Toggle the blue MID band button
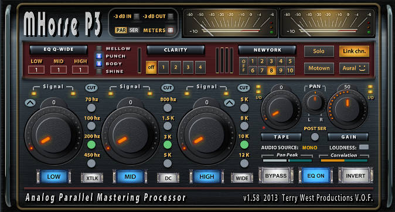Screen dimensions: 395x212 pos(130,176)
